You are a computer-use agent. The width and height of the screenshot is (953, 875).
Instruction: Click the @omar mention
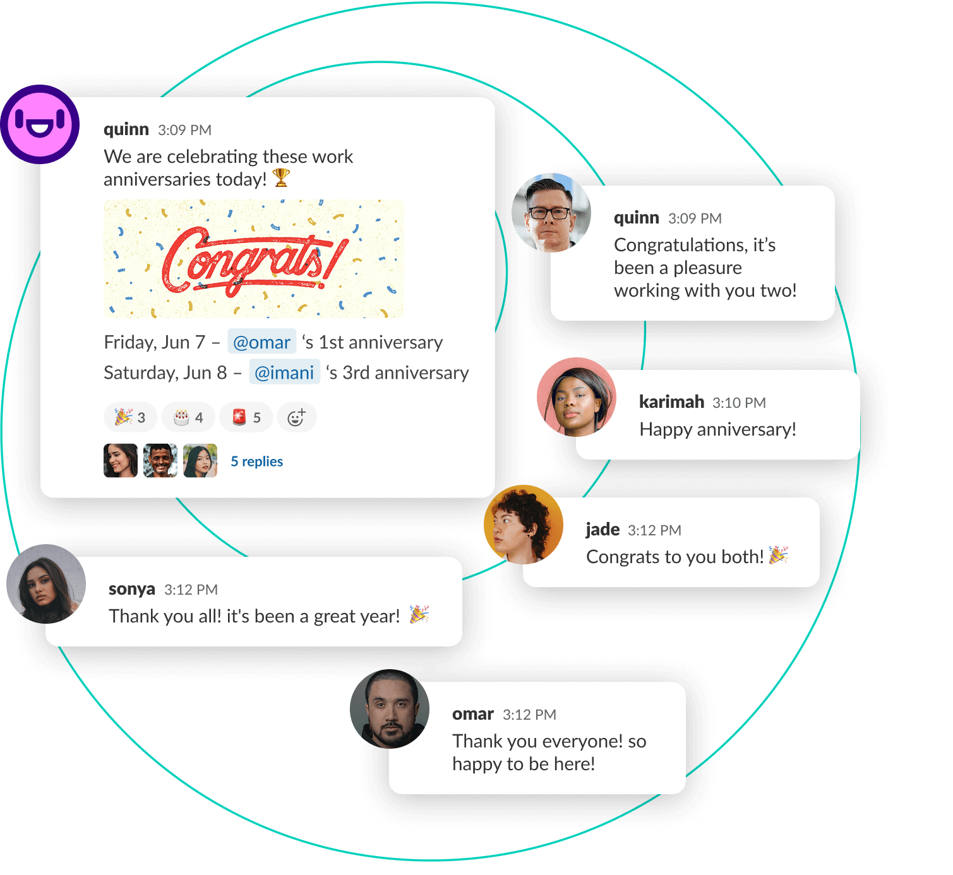261,342
